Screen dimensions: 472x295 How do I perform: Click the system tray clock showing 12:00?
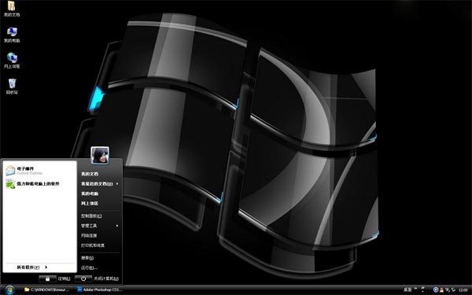(463, 289)
